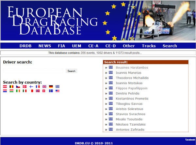Select the Belgium flag under Search by country
This screenshot has width=196, height=145.
[11, 86]
